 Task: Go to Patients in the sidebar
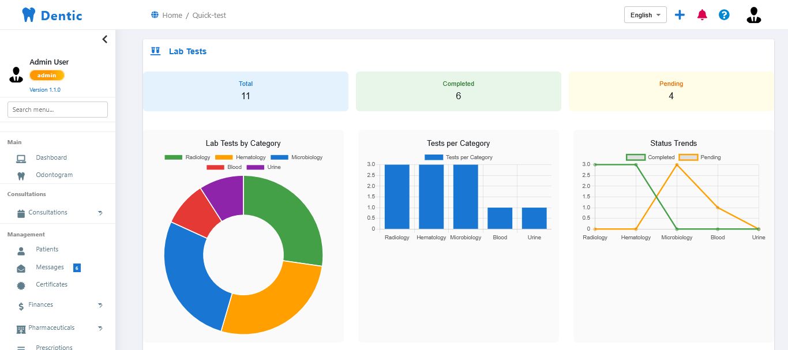tap(47, 250)
